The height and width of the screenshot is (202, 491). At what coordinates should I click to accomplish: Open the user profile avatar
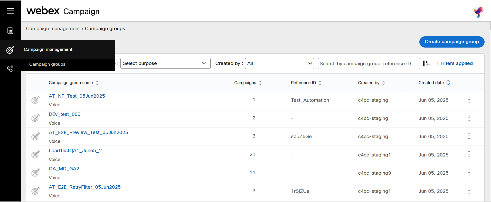click(478, 12)
